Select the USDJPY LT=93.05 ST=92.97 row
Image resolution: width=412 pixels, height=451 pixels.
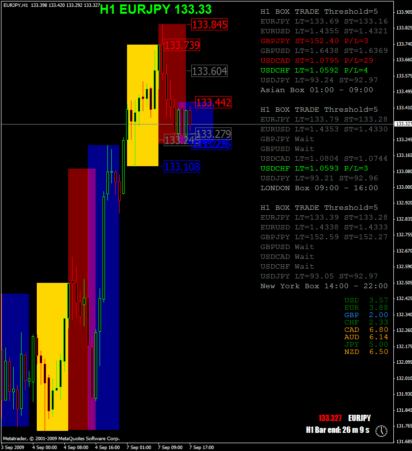click(x=319, y=276)
